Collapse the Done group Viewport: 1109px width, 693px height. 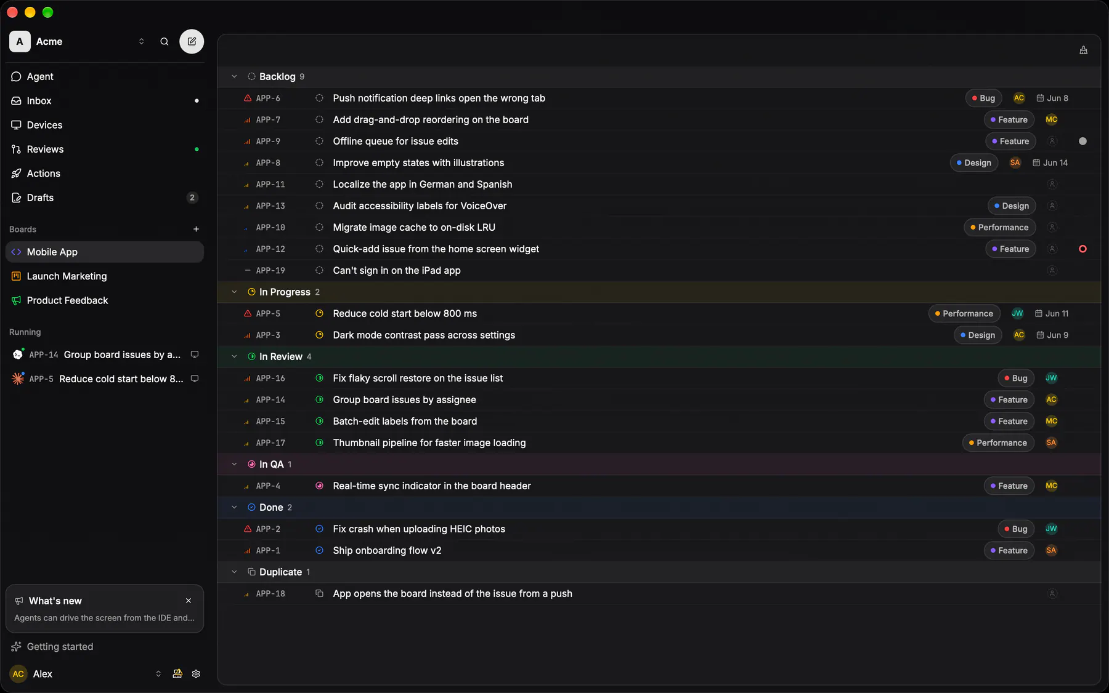pos(234,507)
